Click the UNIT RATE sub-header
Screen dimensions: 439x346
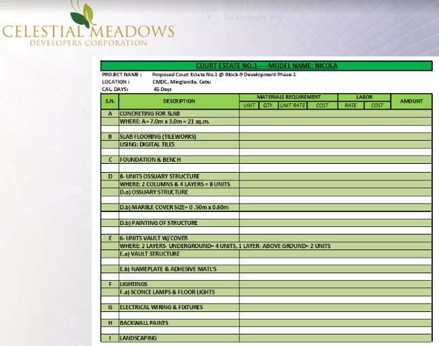(293, 105)
